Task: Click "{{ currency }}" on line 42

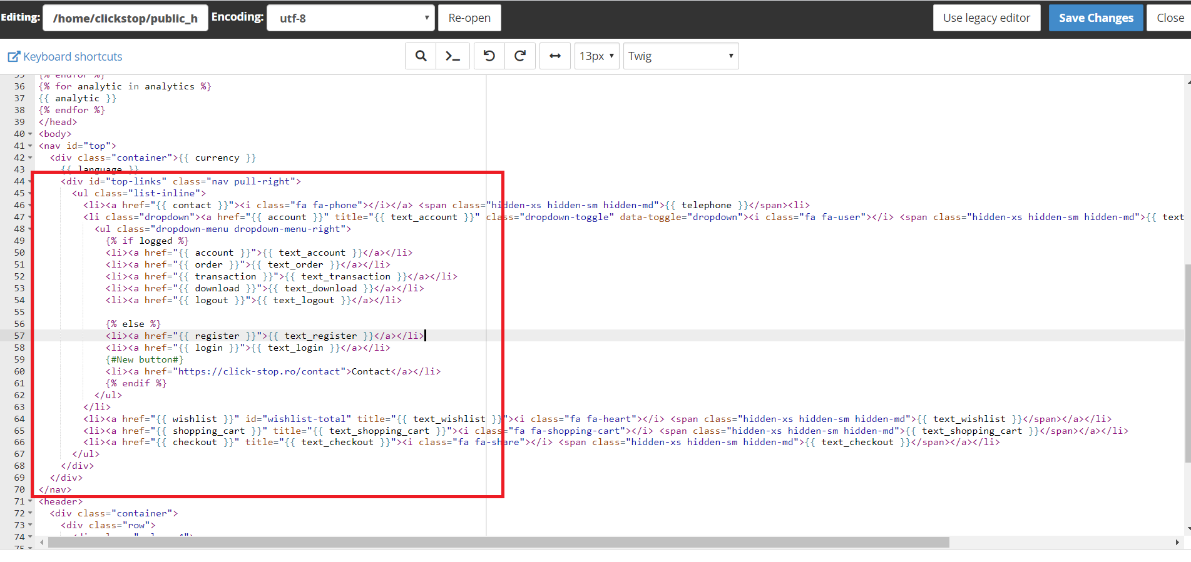Action: [x=217, y=158]
